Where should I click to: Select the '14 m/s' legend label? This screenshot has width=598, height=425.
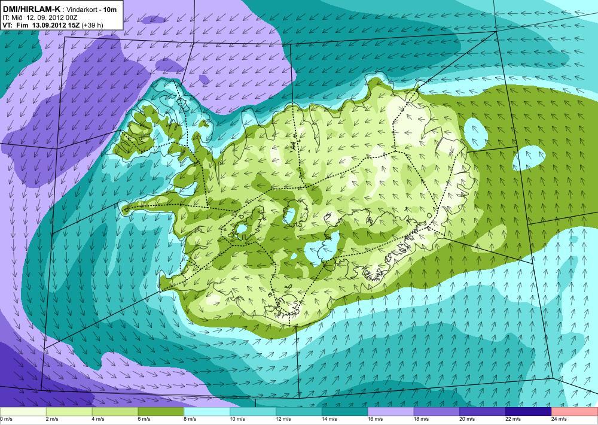[x=329, y=419]
